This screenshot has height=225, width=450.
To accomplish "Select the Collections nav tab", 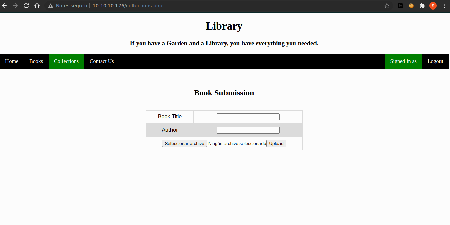I will tap(66, 61).
